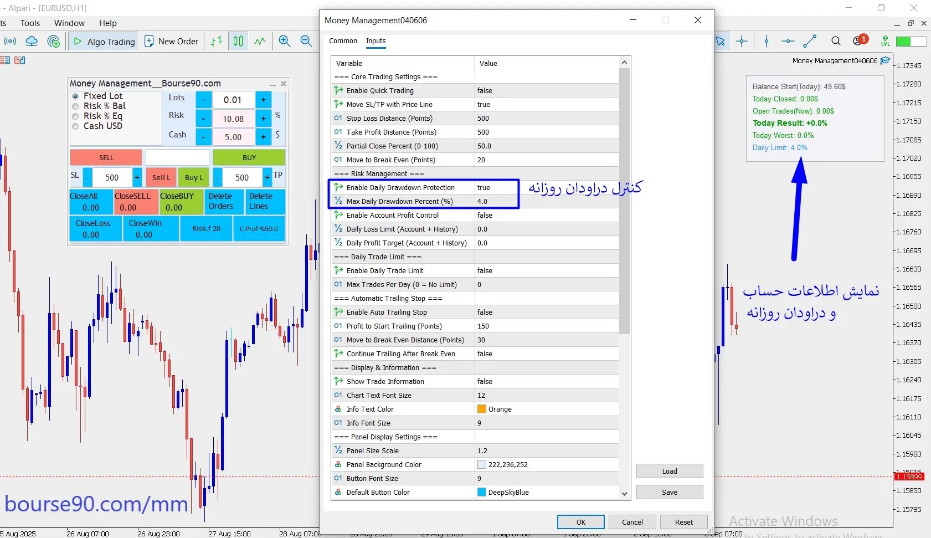Switch to the Common tab
931x538 pixels.
(343, 41)
